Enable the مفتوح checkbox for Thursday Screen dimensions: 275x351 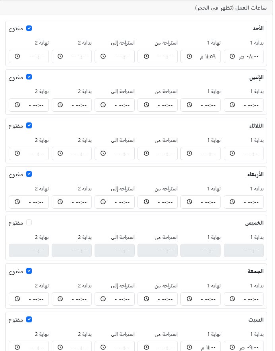pos(29,222)
